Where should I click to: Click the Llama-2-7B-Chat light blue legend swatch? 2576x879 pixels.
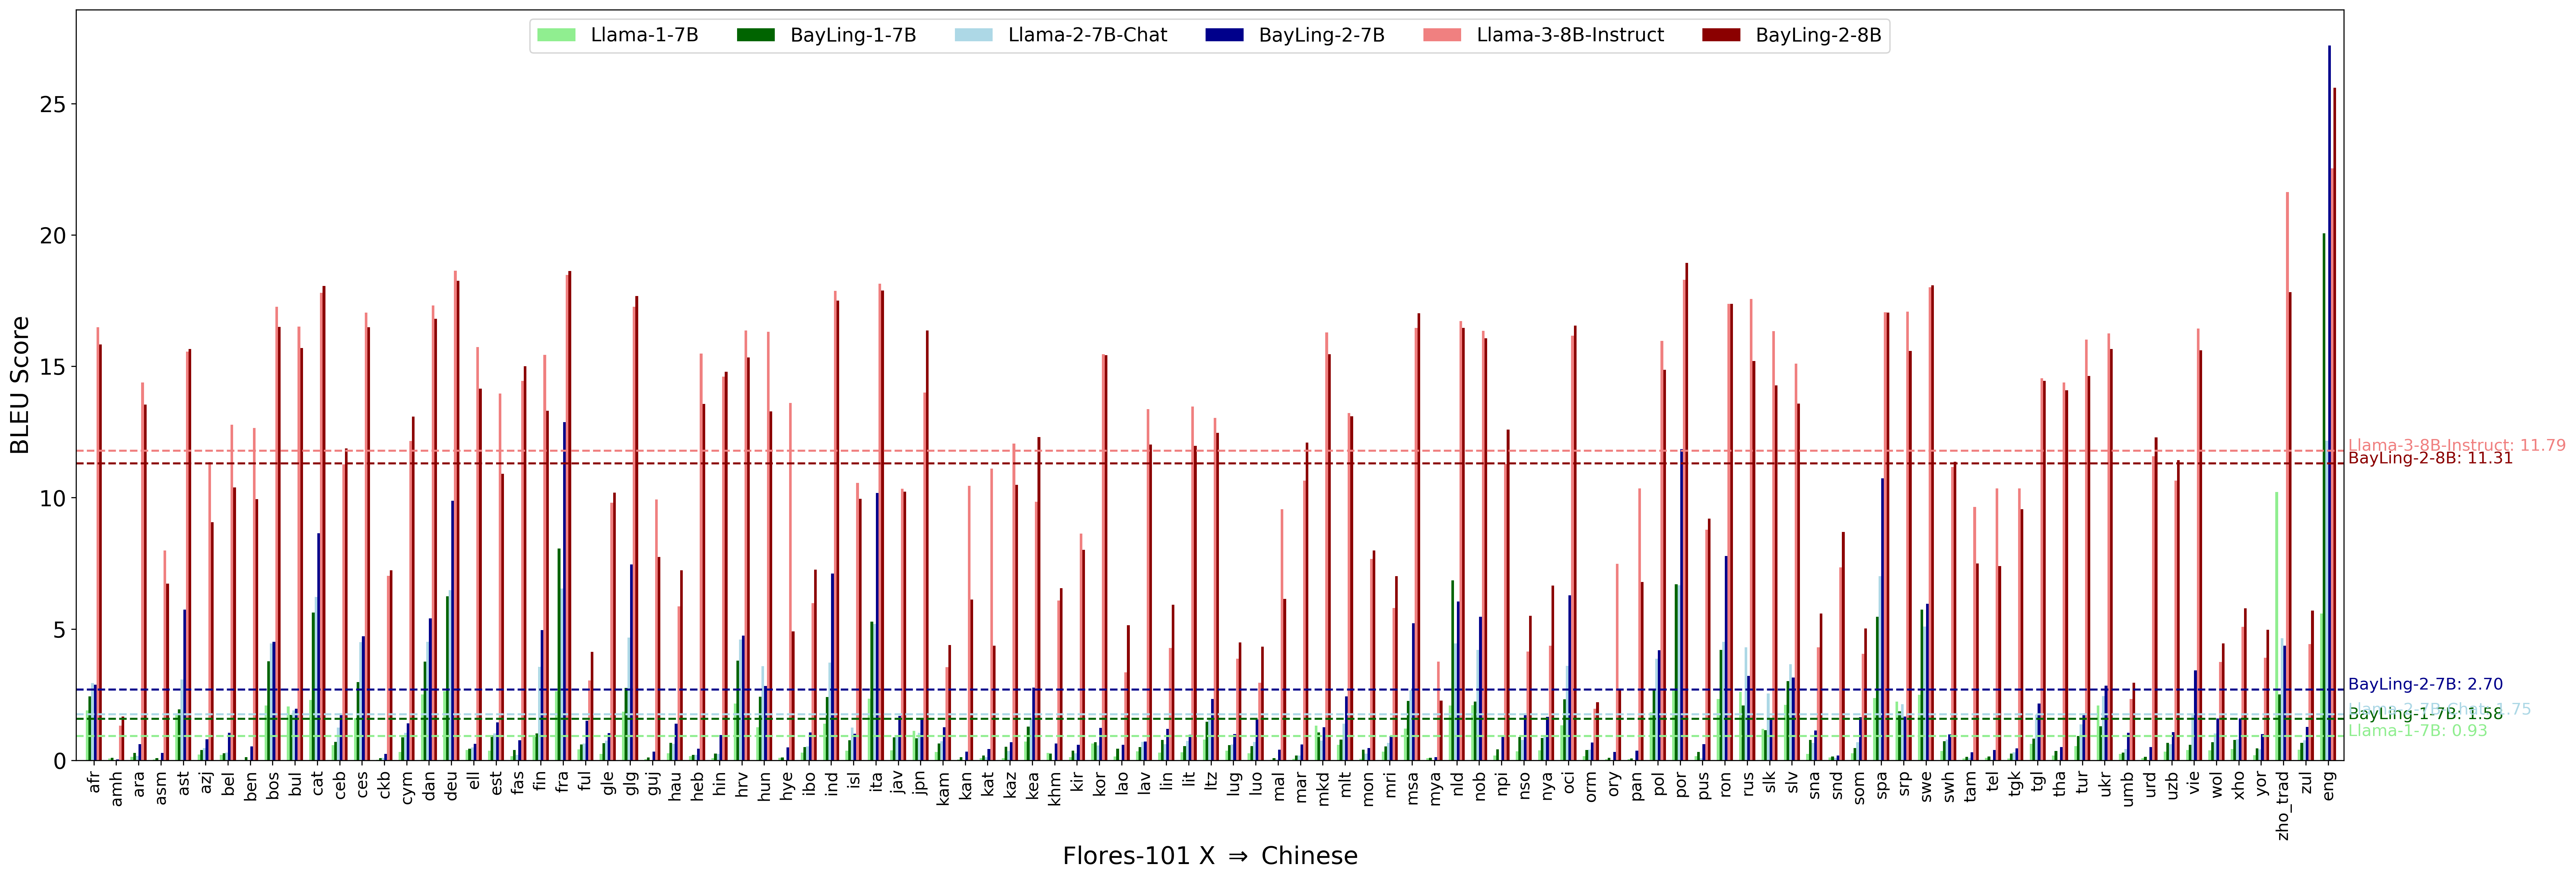[974, 35]
